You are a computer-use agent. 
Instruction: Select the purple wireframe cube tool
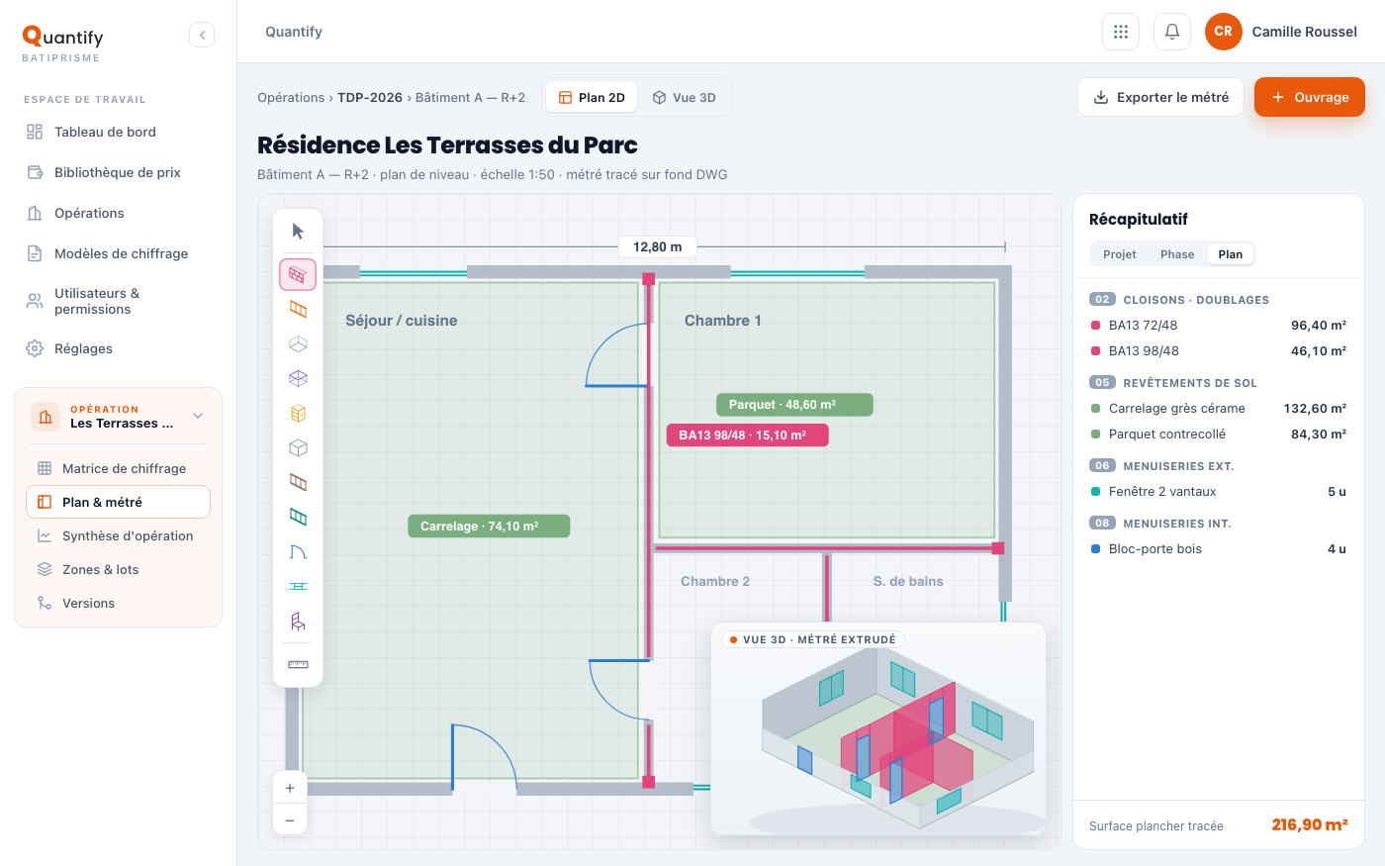point(298,379)
